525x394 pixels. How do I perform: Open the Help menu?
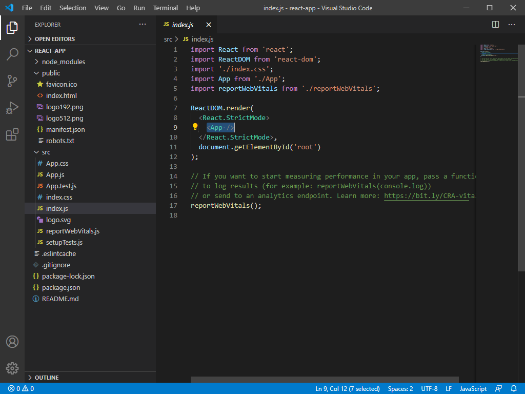193,8
